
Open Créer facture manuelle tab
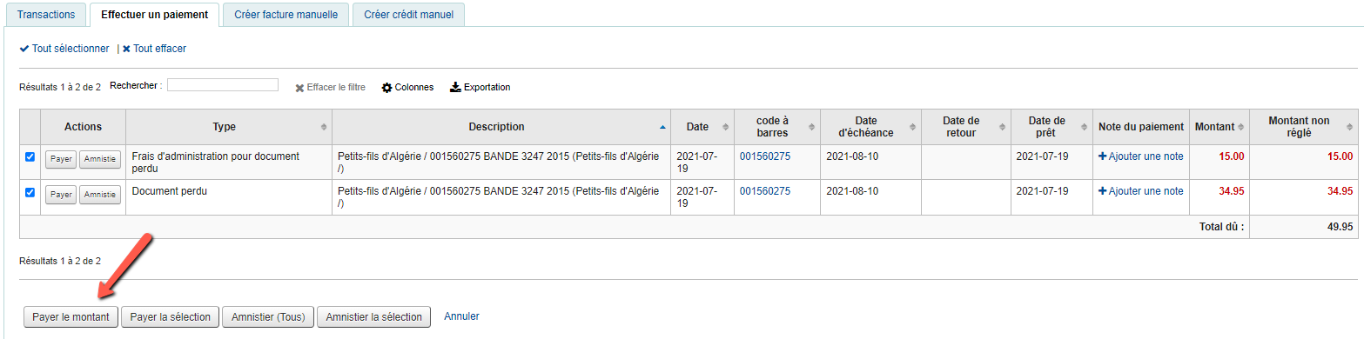pos(286,15)
